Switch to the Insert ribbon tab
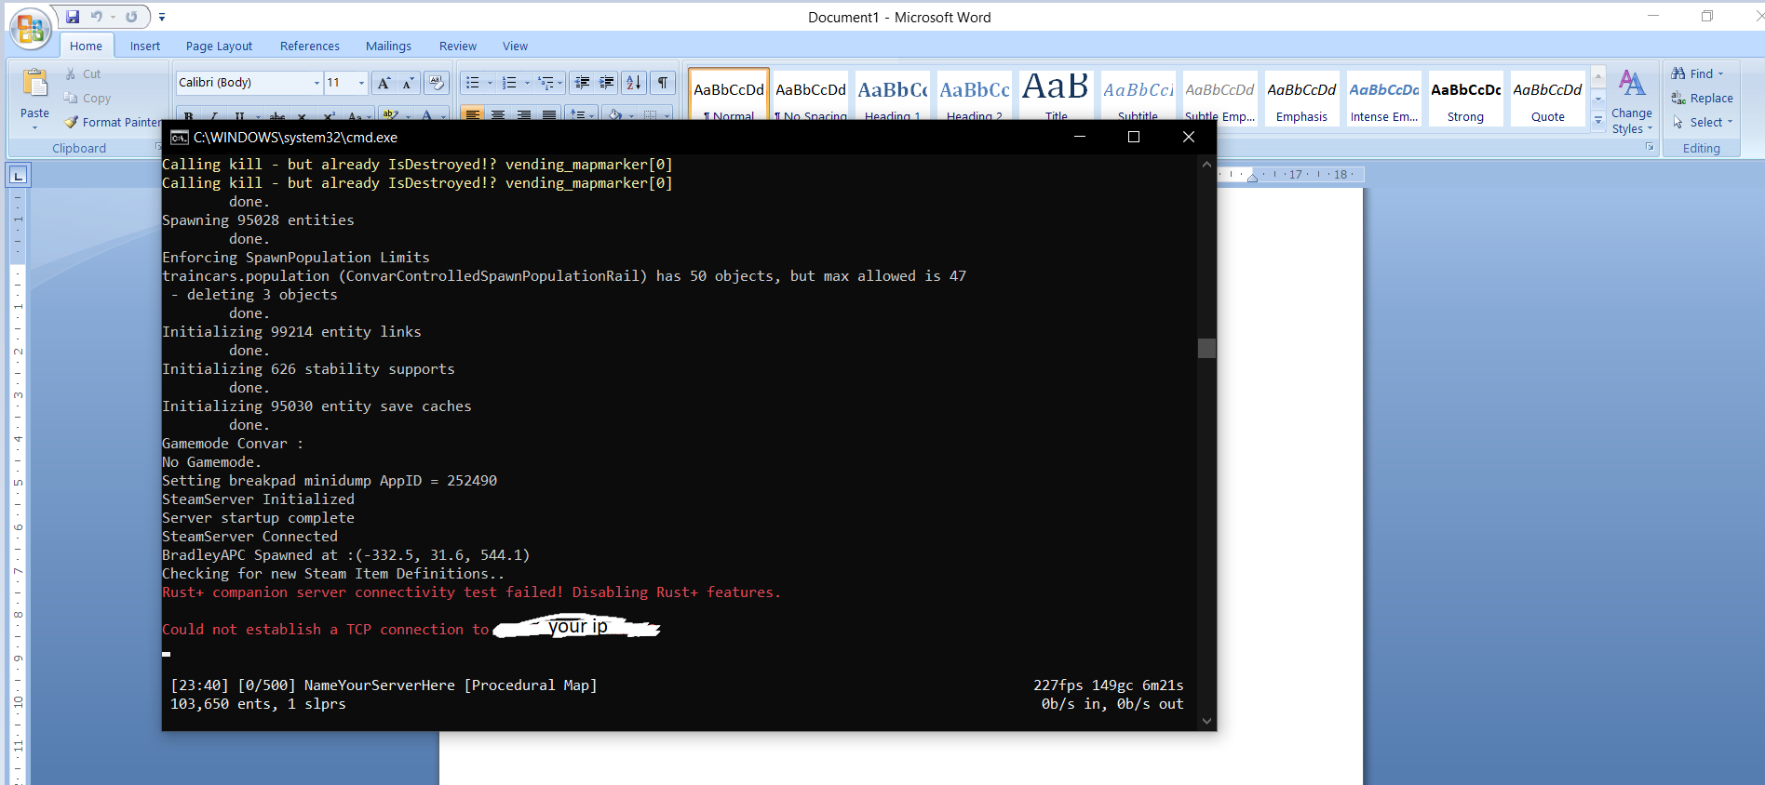Viewport: 1765px width, 785px height. coord(144,46)
